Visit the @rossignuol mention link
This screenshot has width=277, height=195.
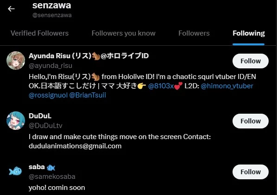[x=48, y=95]
